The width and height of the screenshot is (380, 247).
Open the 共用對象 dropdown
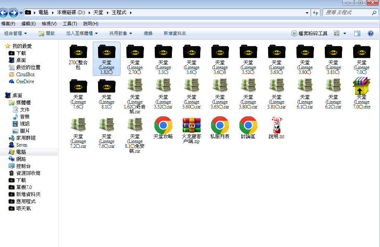[x=120, y=33]
